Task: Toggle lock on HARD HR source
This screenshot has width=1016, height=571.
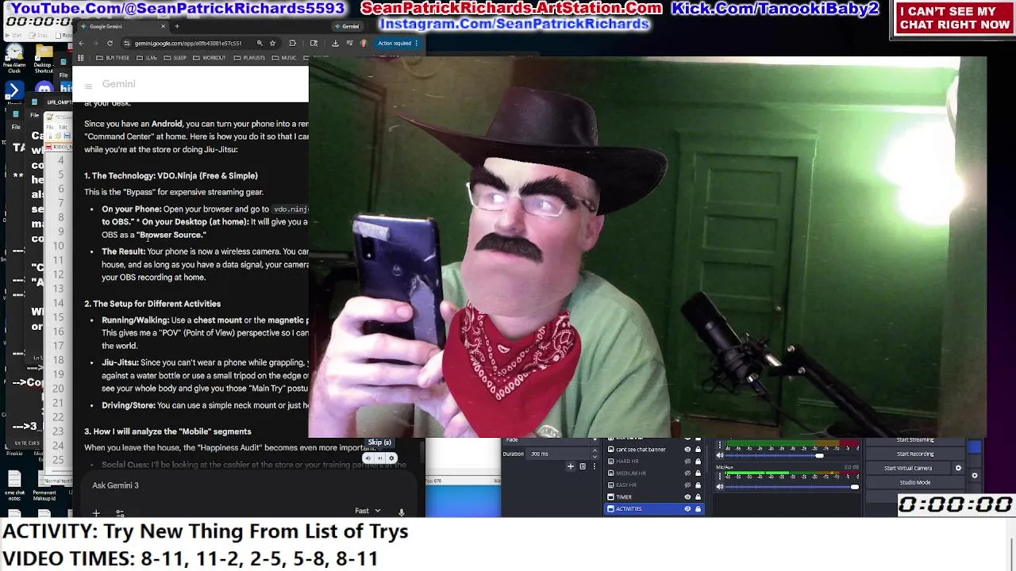Action: (698, 461)
